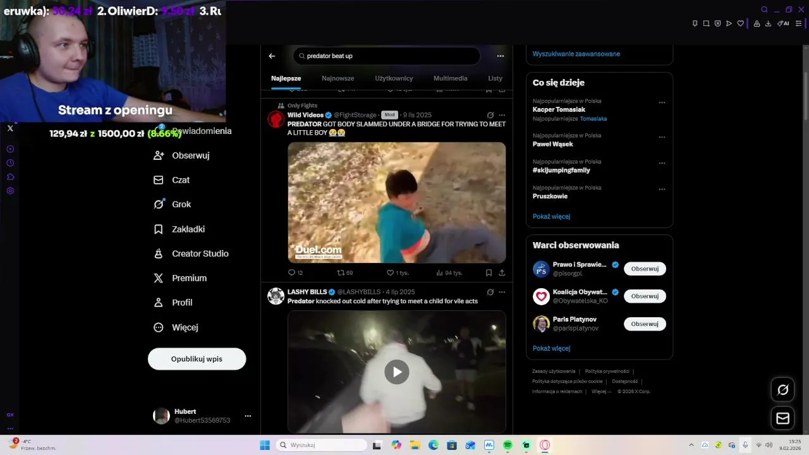Open Grok in the sidebar
Image resolution: width=809 pixels, height=455 pixels.
tap(172, 204)
